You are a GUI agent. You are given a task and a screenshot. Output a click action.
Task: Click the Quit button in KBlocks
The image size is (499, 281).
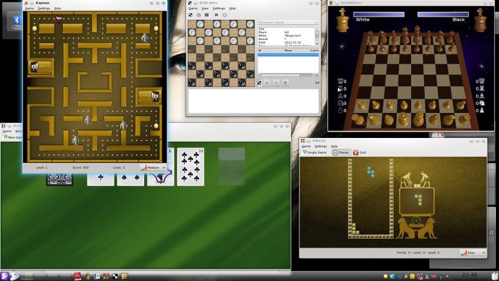pyautogui.click(x=360, y=152)
